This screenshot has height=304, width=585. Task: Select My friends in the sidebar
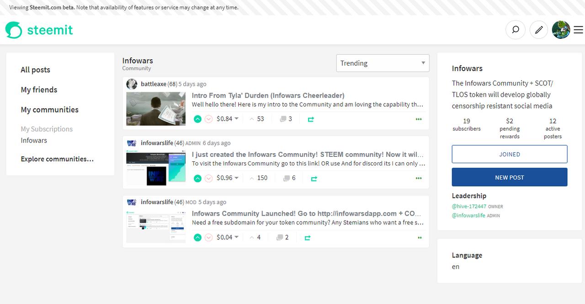[x=39, y=90]
